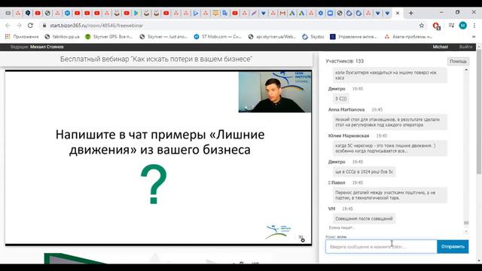
Task: Open the Chrome three-dot menu
Action: (474, 26)
